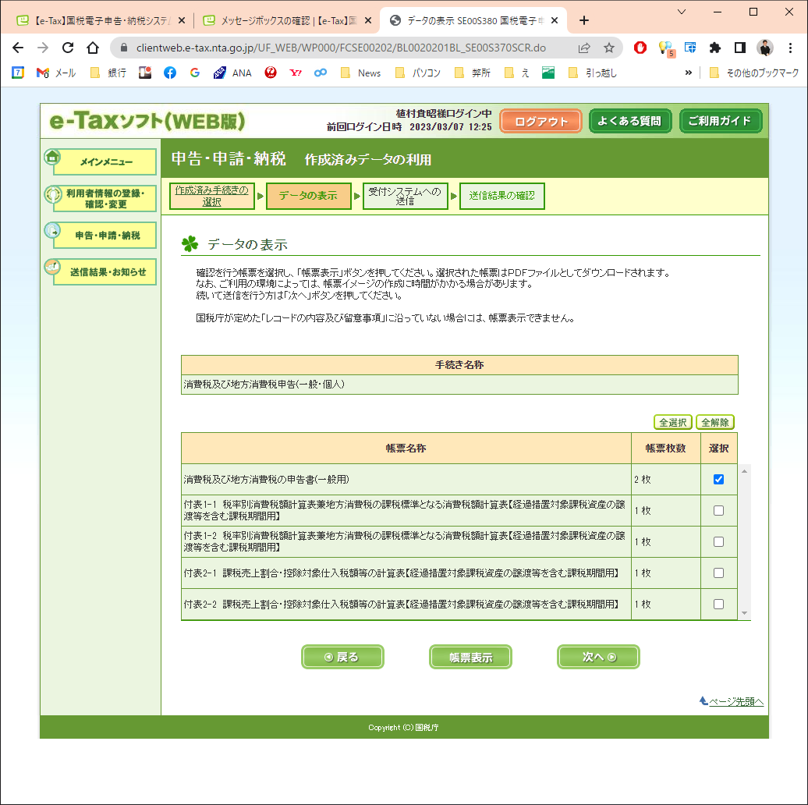Go to 作成済み手続きの選択 step link

point(212,196)
